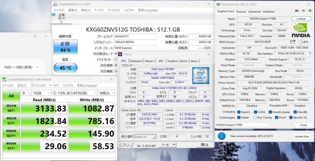This screenshot has width=315, height=161.
Task: Toggle the Vulkan checkbox
Action: click(239, 118)
